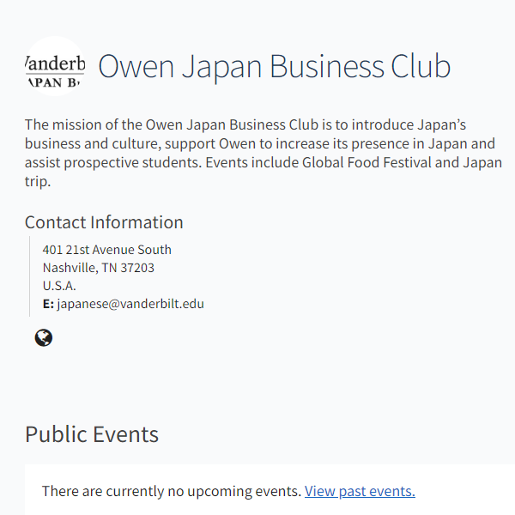
Task: Click the Vanderbilt Japan Business club logo
Action: click(x=54, y=66)
